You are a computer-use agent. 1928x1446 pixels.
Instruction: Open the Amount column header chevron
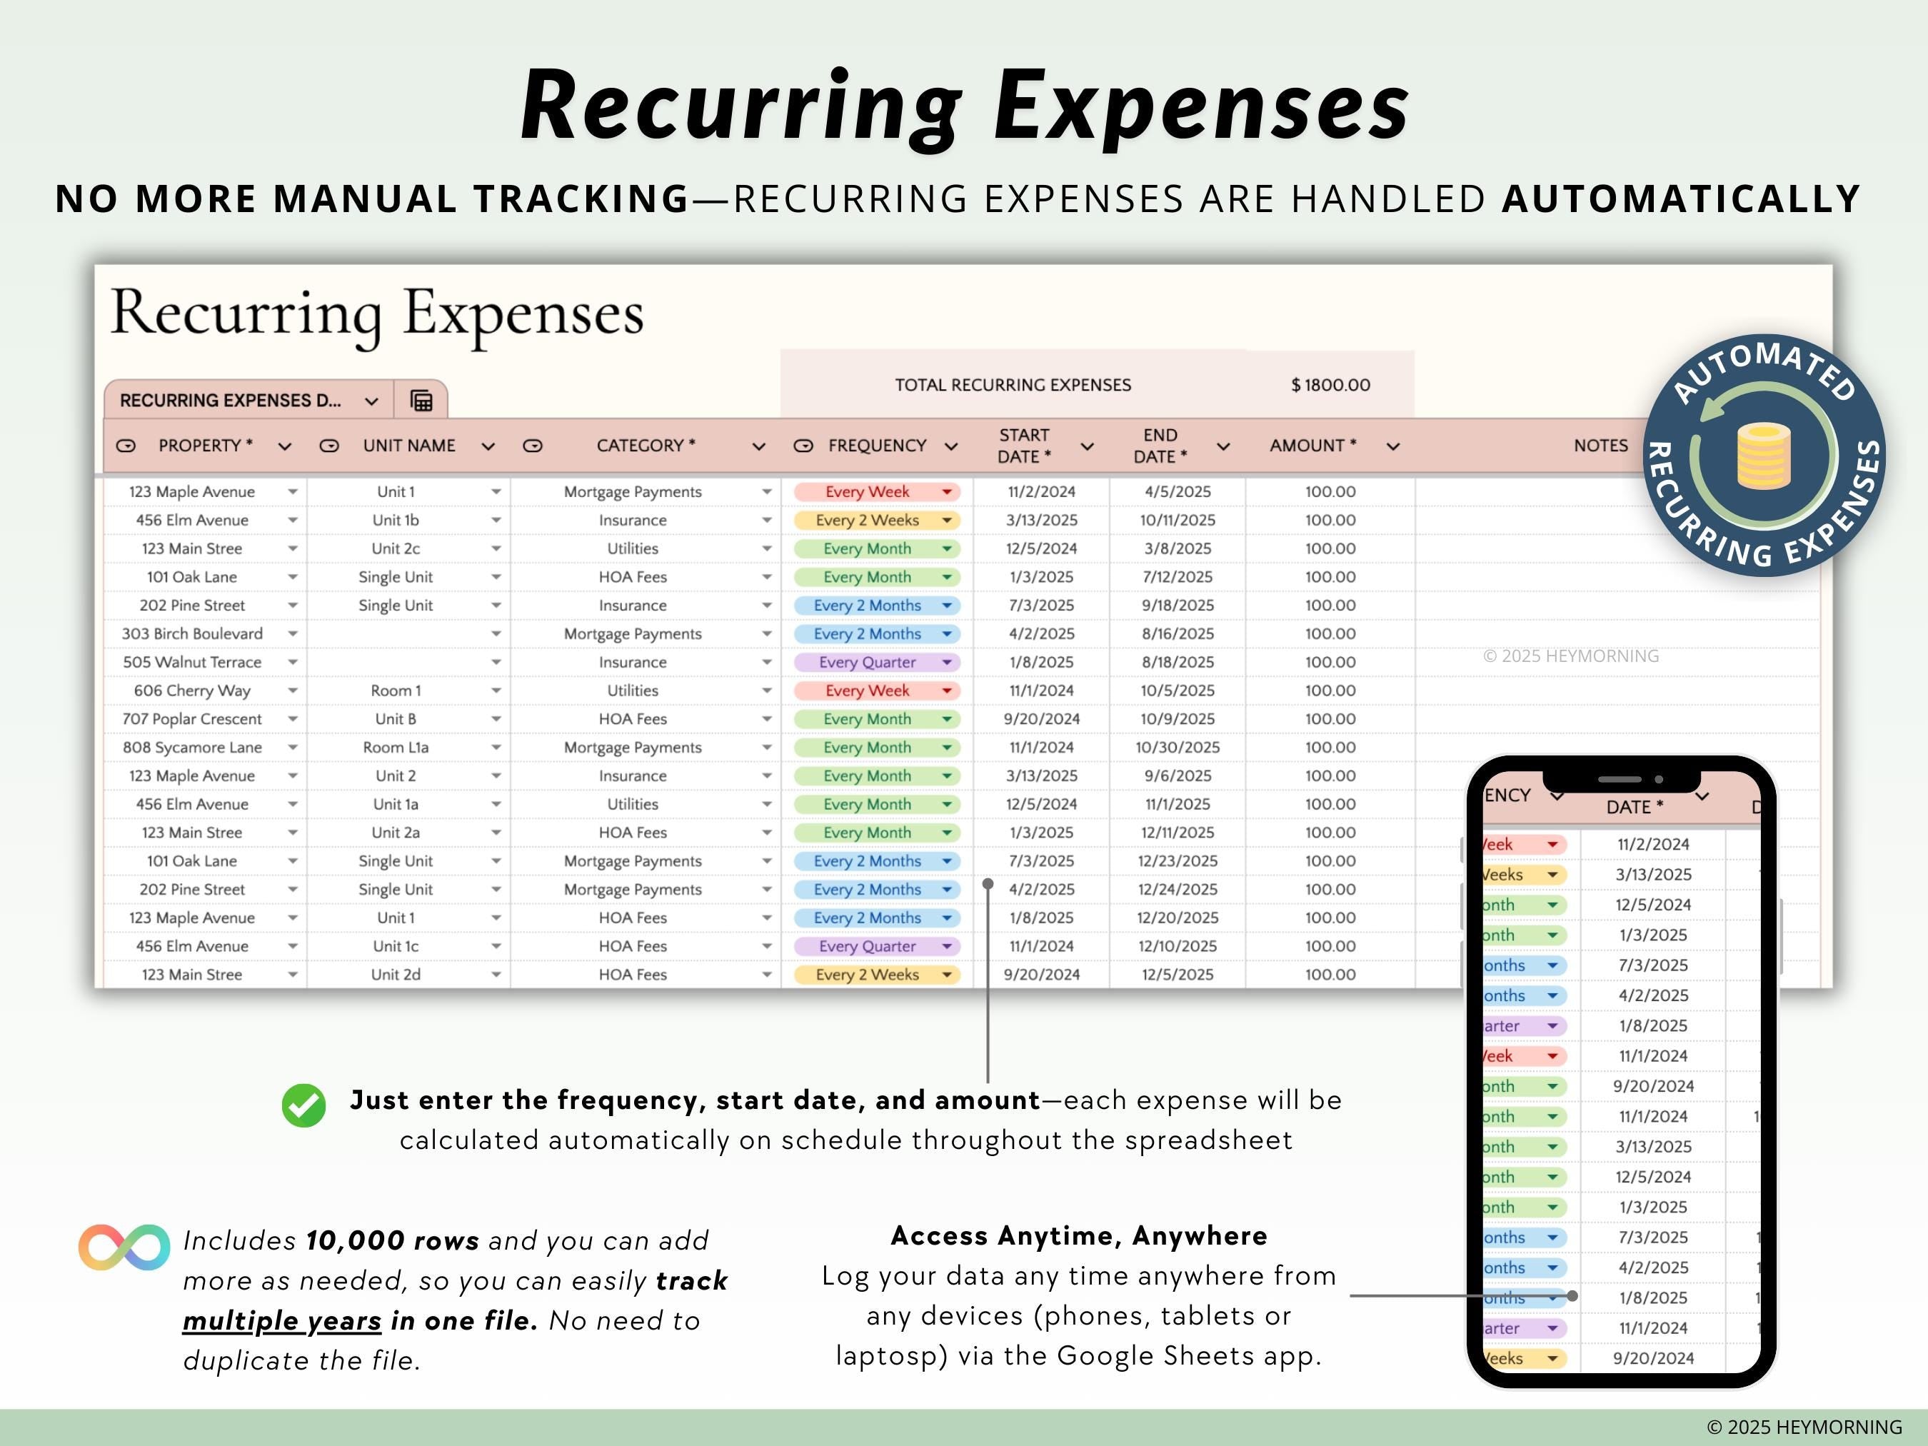[1393, 446]
